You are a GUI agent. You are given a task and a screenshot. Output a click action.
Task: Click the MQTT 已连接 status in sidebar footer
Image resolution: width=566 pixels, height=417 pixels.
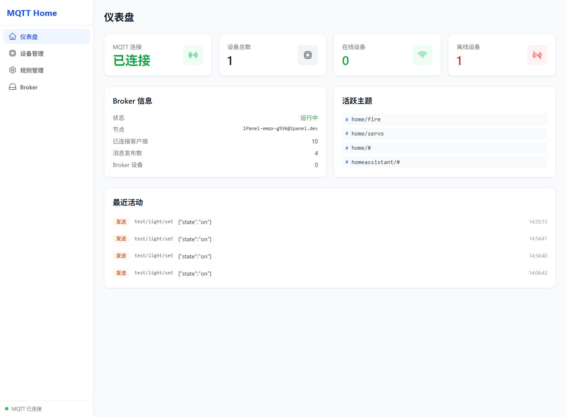26,409
